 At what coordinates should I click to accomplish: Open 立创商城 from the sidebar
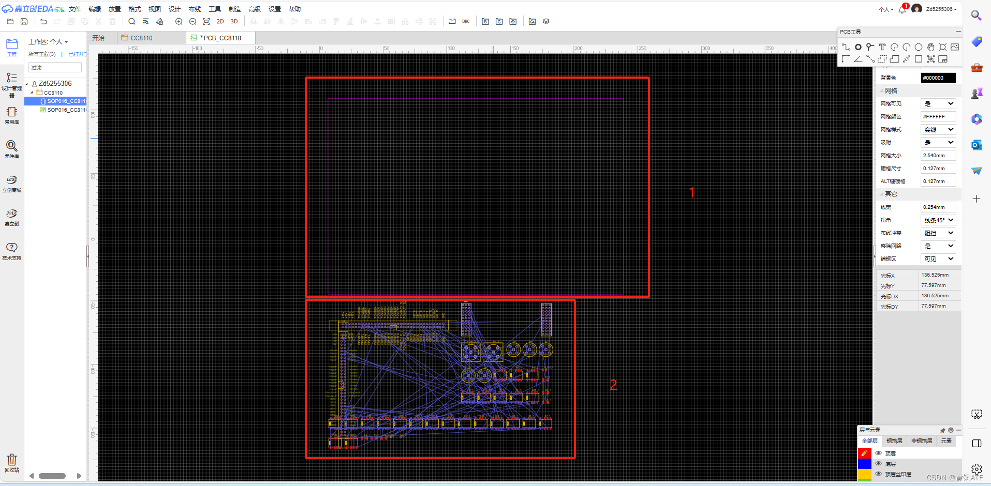pos(12,184)
